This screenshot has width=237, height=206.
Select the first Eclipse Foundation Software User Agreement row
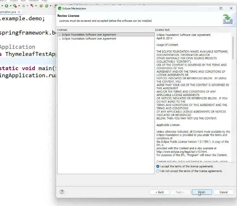point(106,35)
